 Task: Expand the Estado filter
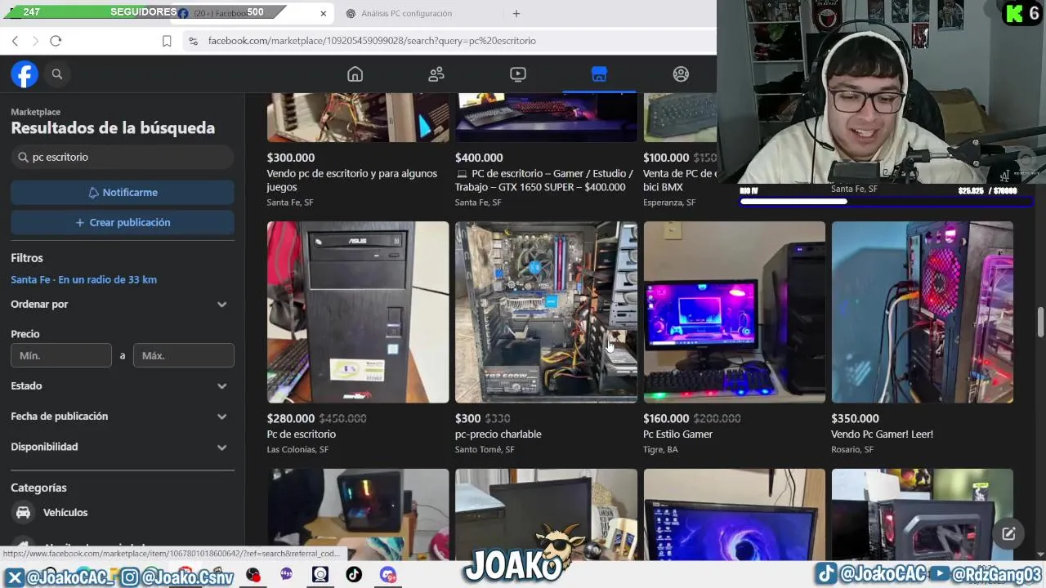pos(123,385)
